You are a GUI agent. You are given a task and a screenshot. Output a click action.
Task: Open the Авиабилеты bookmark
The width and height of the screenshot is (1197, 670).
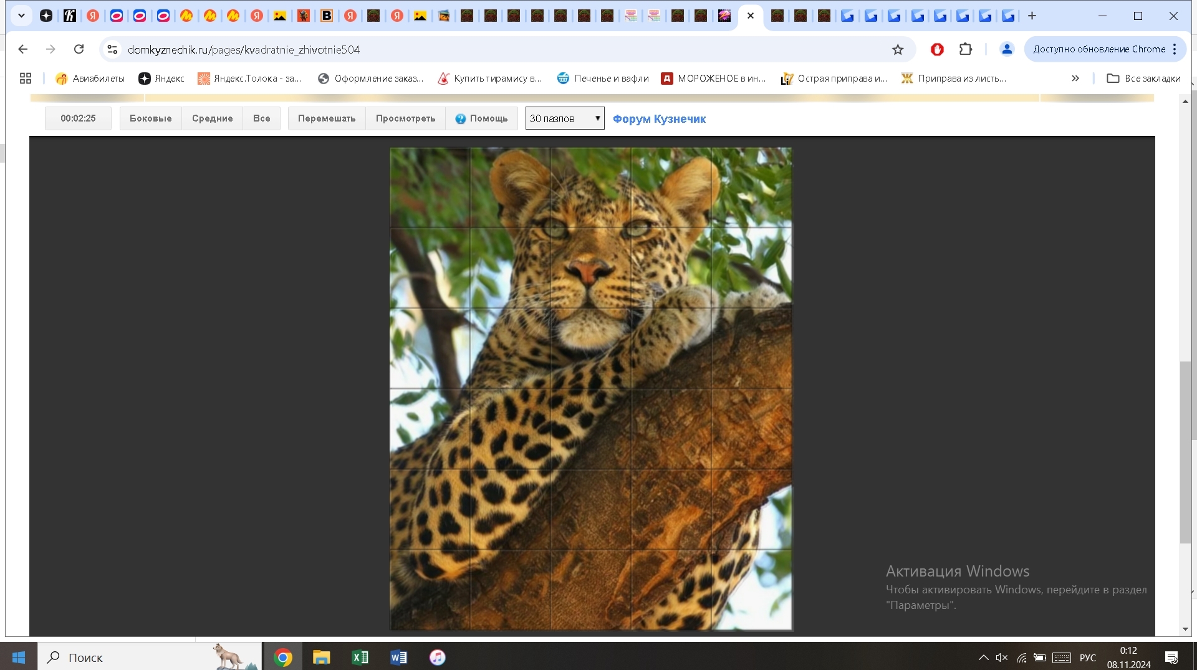90,79
